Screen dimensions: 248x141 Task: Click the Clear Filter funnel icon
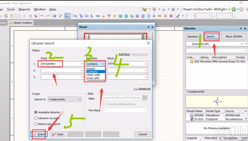coord(36,16)
